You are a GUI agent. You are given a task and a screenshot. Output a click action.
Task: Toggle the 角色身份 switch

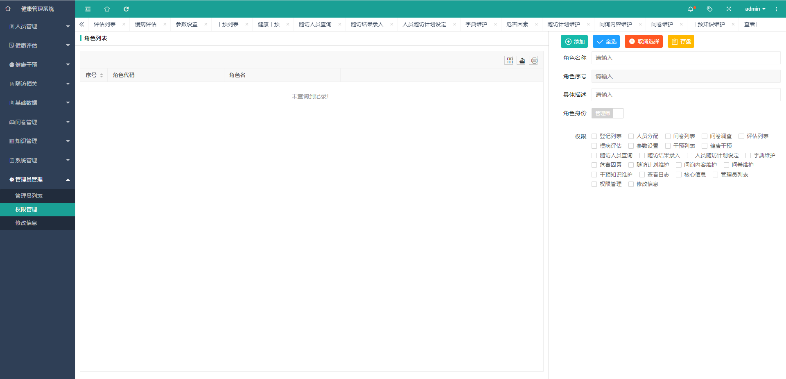[607, 113]
